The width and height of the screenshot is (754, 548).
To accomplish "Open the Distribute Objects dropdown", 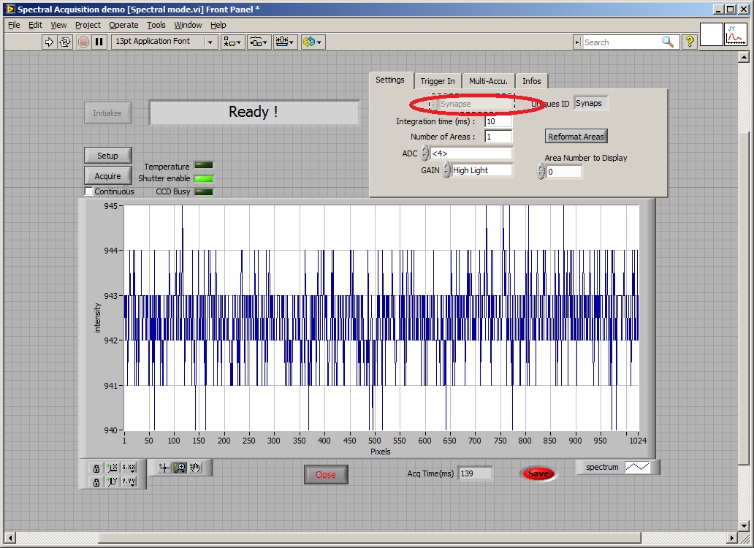I will (x=259, y=42).
